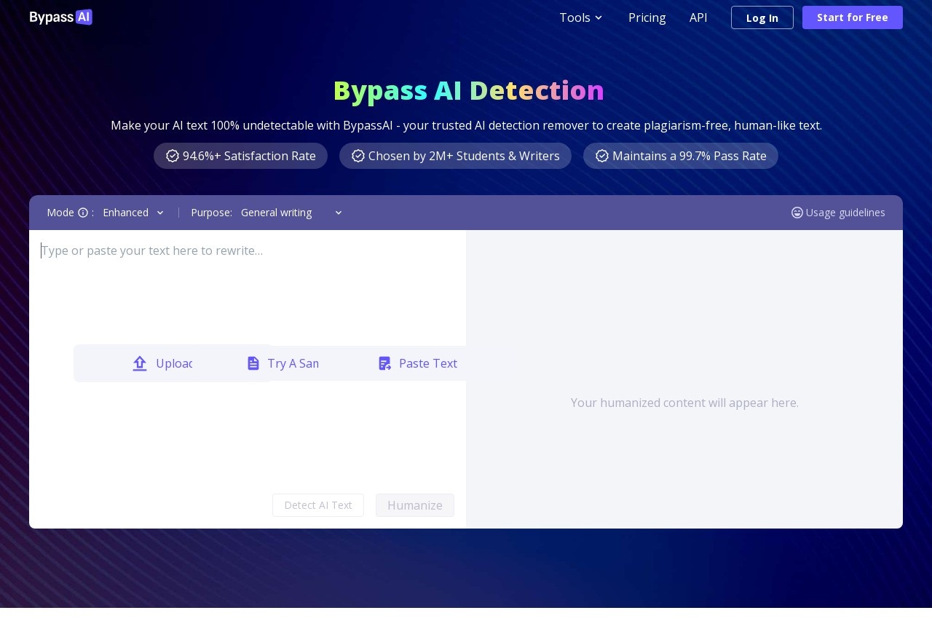Click the Try A Sample document icon
Screen dimensions: 932x621
point(253,363)
